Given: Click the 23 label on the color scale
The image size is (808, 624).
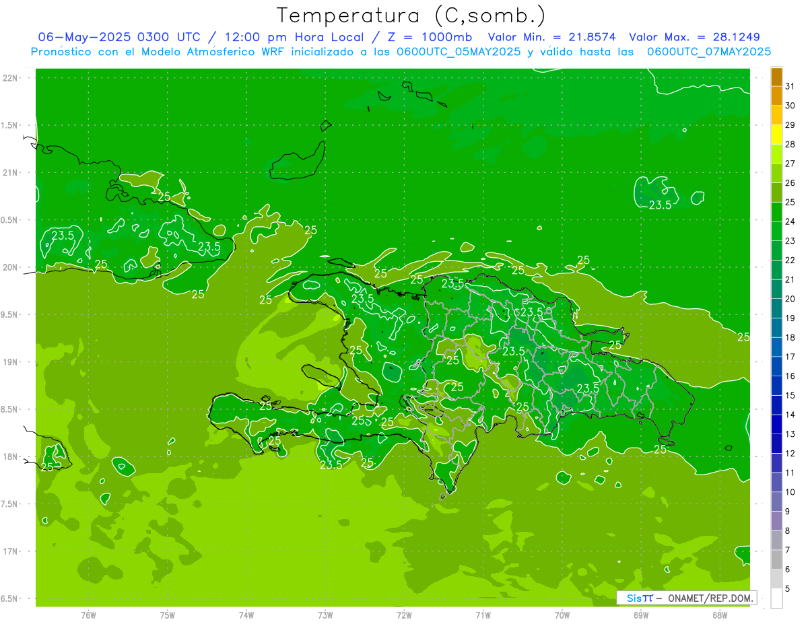Looking at the screenshot, I should (790, 241).
